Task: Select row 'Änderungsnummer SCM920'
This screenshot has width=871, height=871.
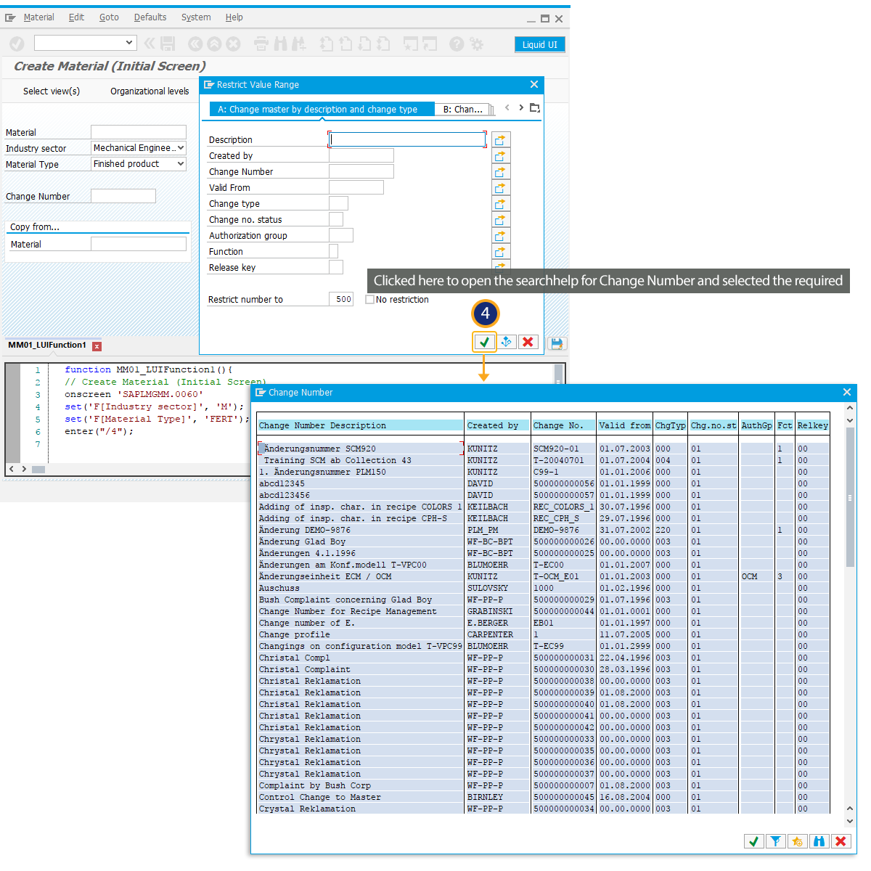Action: 542,449
